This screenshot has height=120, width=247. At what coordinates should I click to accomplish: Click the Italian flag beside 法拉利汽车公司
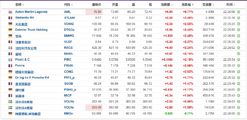pos(10,48)
